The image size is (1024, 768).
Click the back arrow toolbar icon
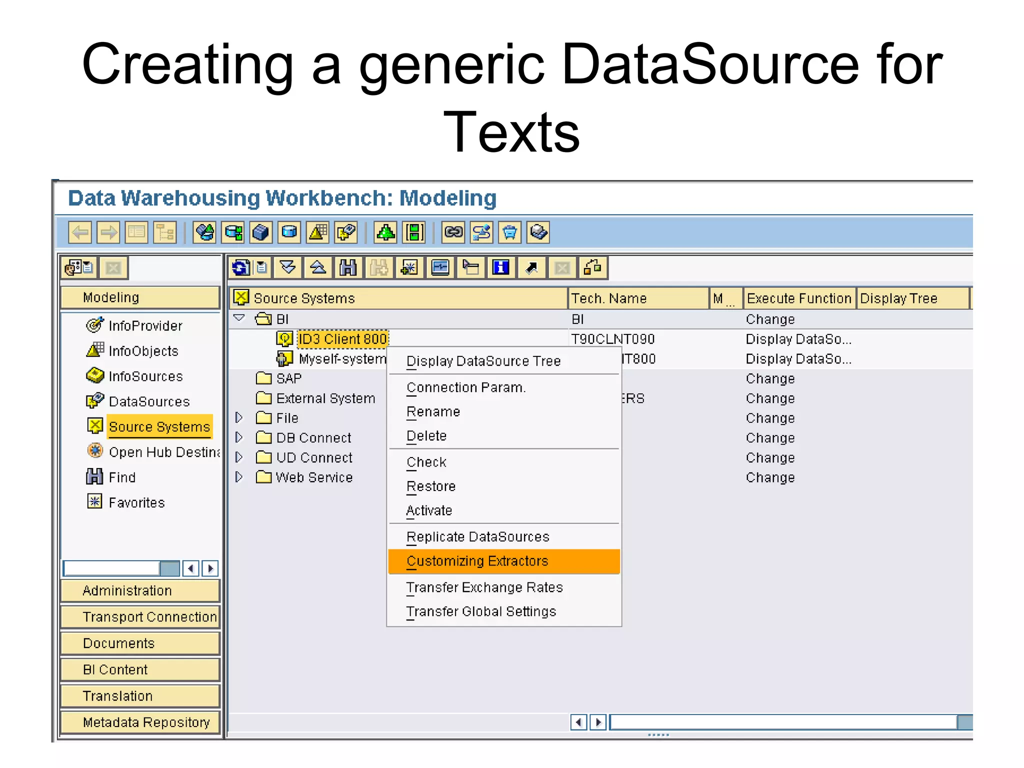[x=80, y=232]
